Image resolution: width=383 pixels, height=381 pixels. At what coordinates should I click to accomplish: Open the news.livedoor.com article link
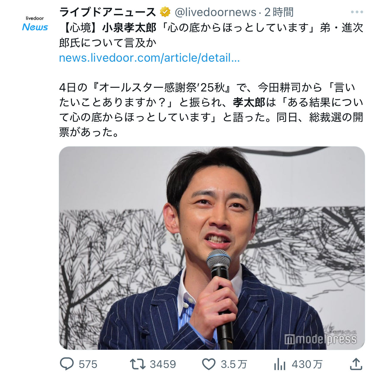pyautogui.click(x=149, y=57)
